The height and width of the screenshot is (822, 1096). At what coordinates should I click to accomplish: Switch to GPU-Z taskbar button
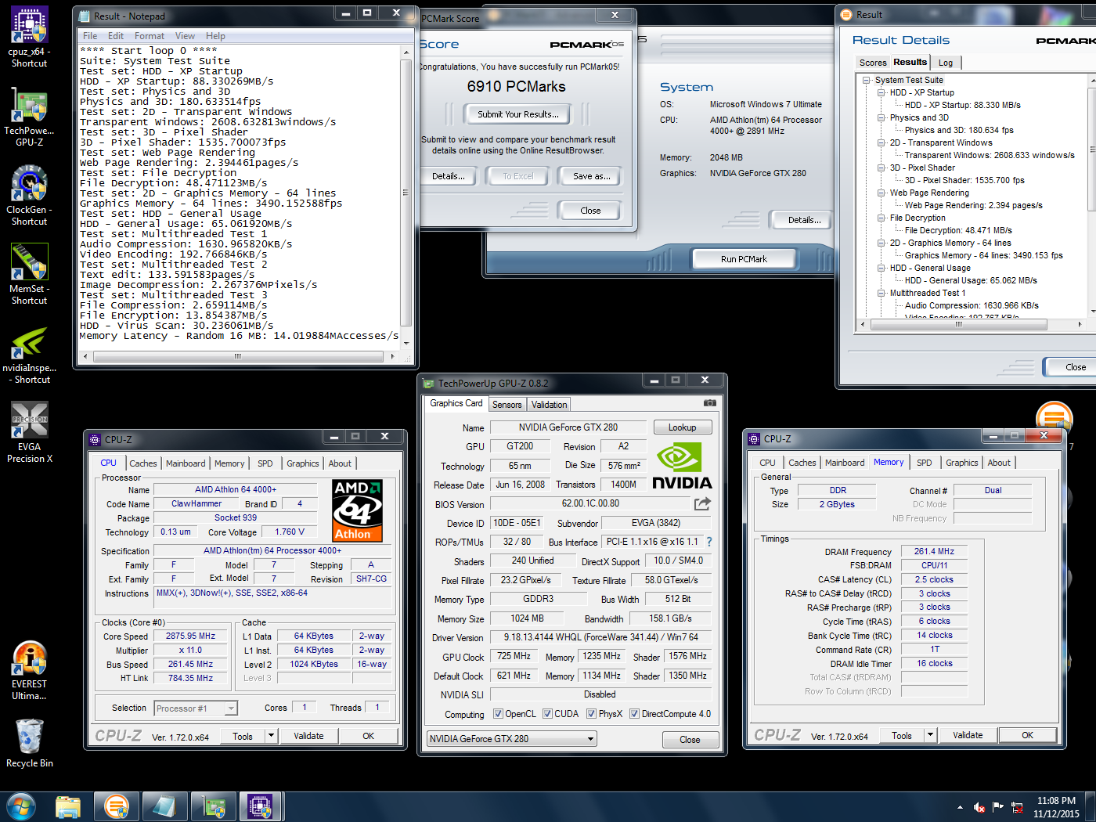point(213,806)
